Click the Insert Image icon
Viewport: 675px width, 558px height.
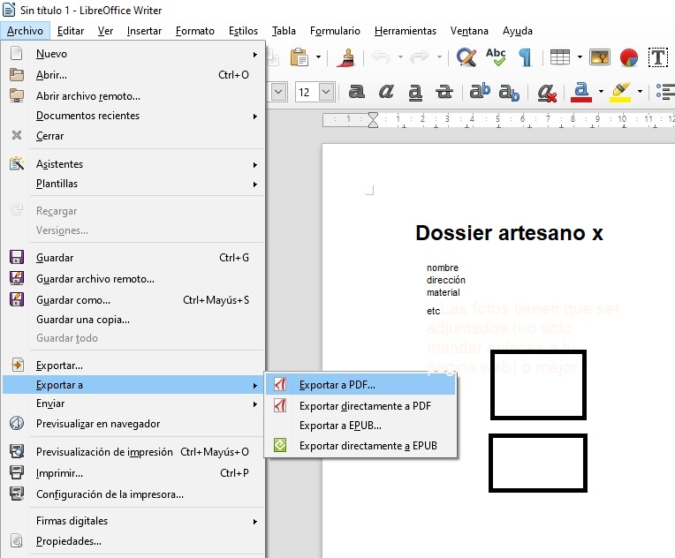tap(600, 57)
